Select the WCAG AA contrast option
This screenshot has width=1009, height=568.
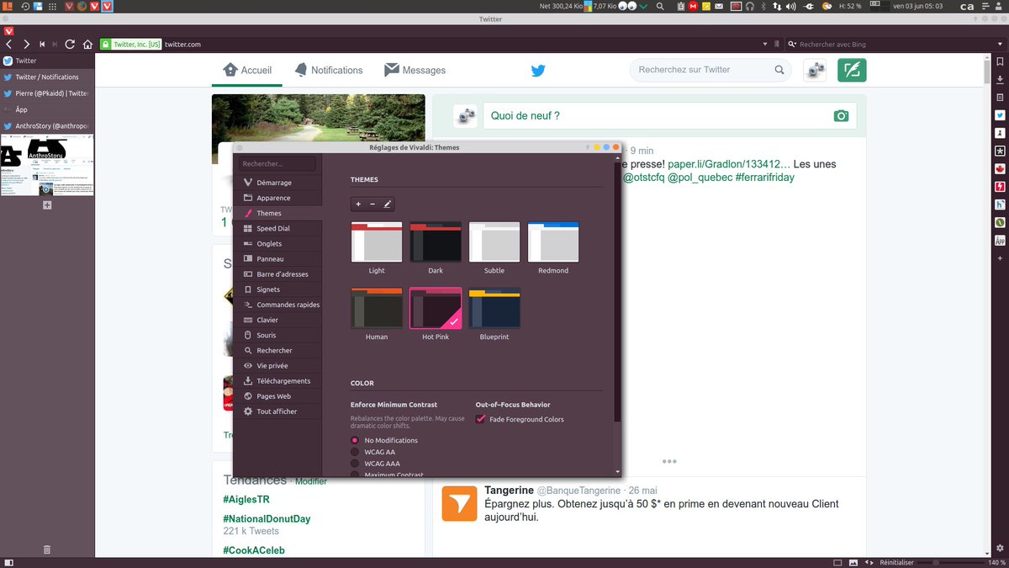tap(355, 452)
